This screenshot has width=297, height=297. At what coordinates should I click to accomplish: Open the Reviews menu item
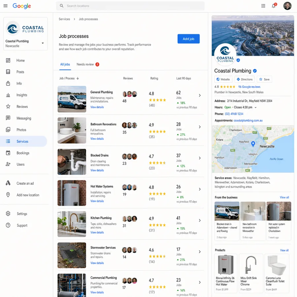click(x=23, y=107)
